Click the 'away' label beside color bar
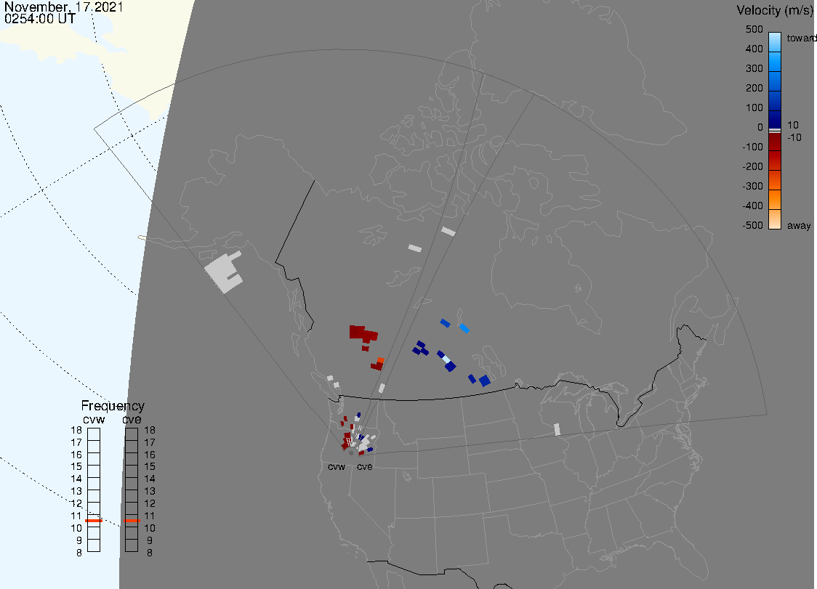Screen dimensions: 817x589 pos(799,226)
